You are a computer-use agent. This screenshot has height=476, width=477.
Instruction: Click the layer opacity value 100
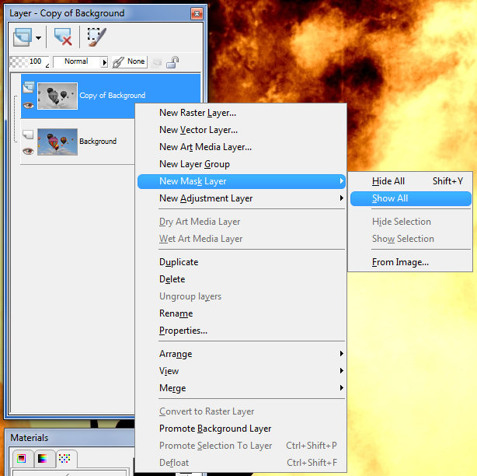(36, 61)
